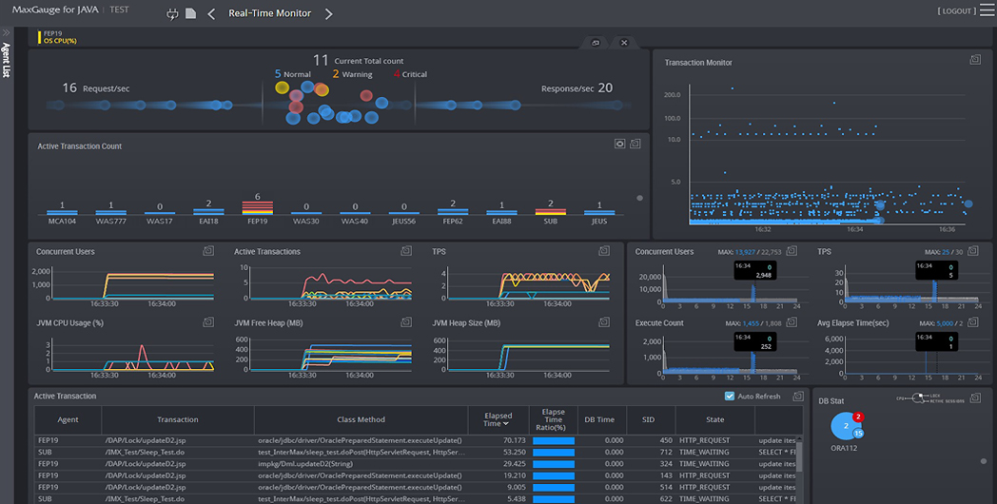Click the 2 Warning count label
Image resolution: width=997 pixels, height=504 pixels.
click(352, 74)
